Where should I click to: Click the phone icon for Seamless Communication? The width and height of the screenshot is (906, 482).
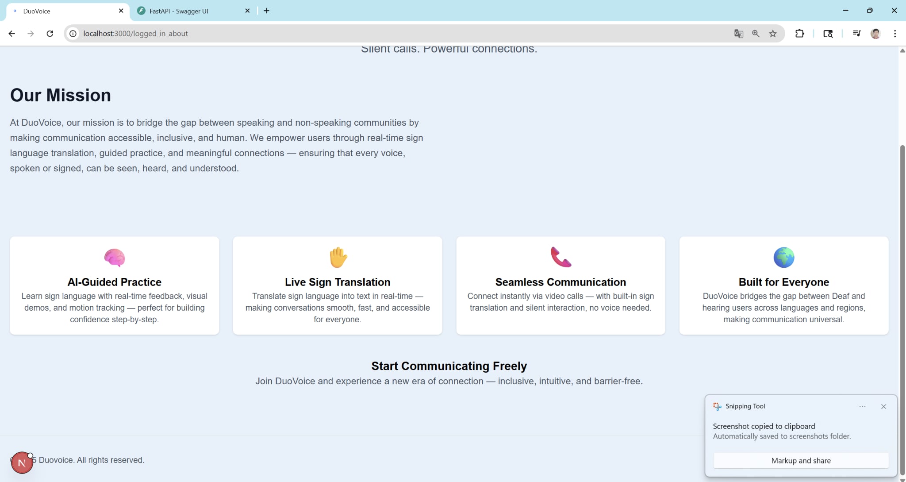560,257
